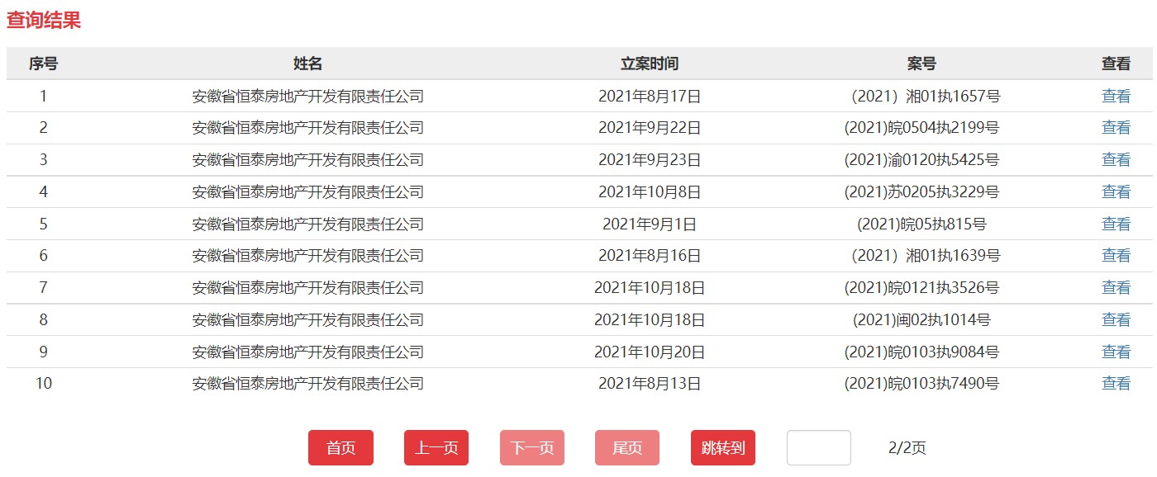Image resolution: width=1157 pixels, height=477 pixels.
Task: Click 查看 for case 苏0205执3229号
Action: pos(1116,192)
